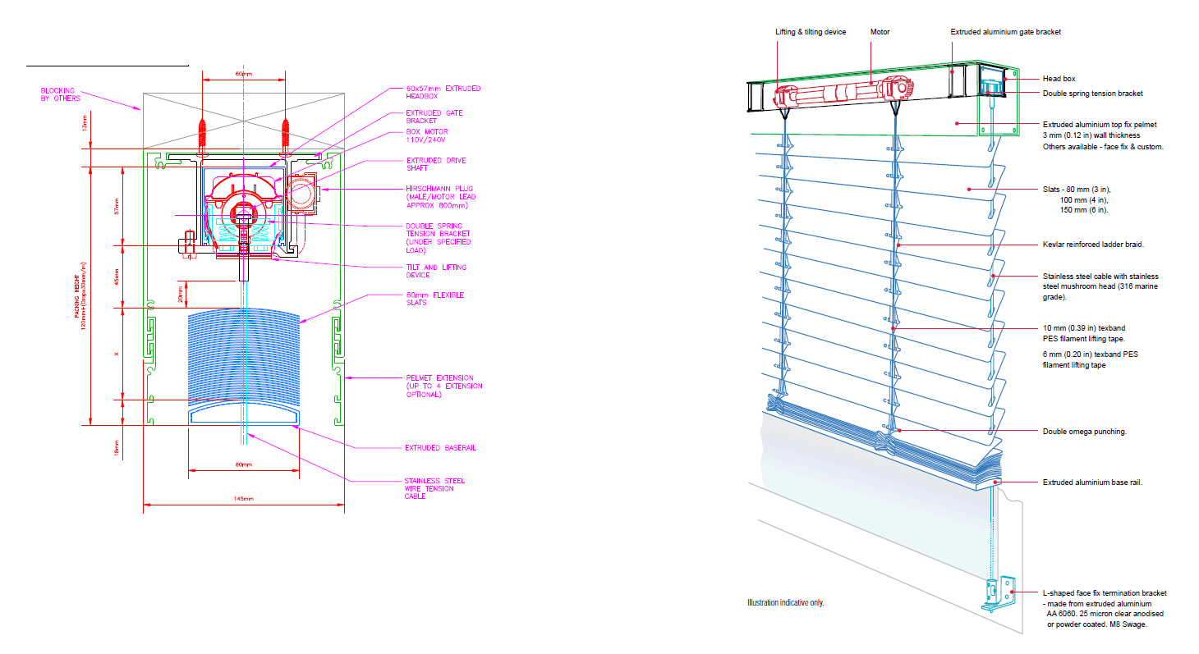Select the "Head box" callout
The width and height of the screenshot is (1199, 654).
(1059, 79)
